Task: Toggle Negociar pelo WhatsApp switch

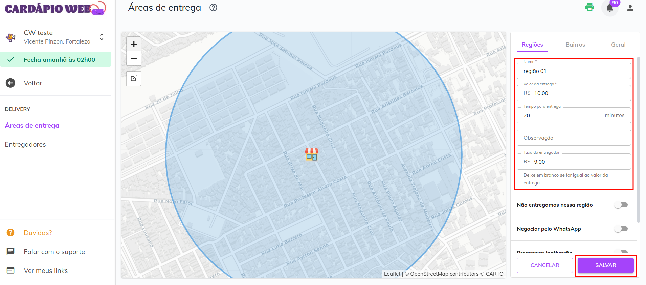Action: click(x=621, y=229)
